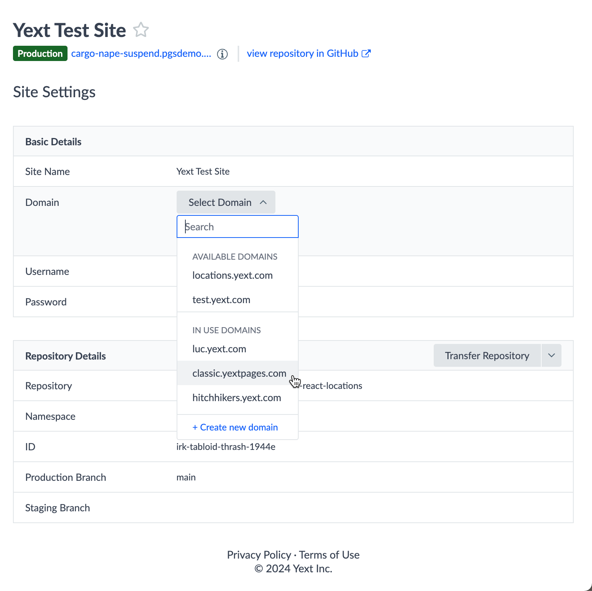The image size is (592, 591).
Task: Click the green Production badge
Action: coord(40,53)
